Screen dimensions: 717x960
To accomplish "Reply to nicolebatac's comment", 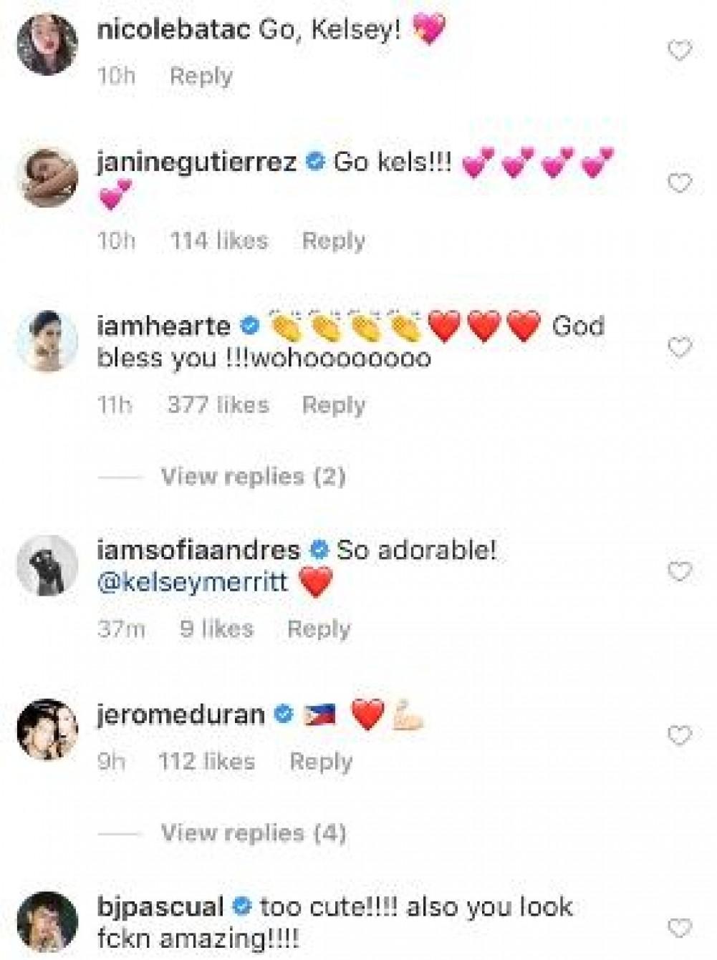I will pyautogui.click(x=201, y=76).
